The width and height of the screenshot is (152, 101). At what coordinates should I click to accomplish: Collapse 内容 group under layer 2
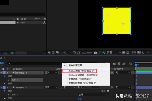(5, 91)
